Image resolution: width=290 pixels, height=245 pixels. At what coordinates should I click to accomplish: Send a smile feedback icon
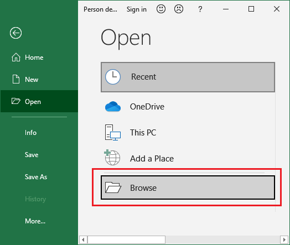point(161,9)
